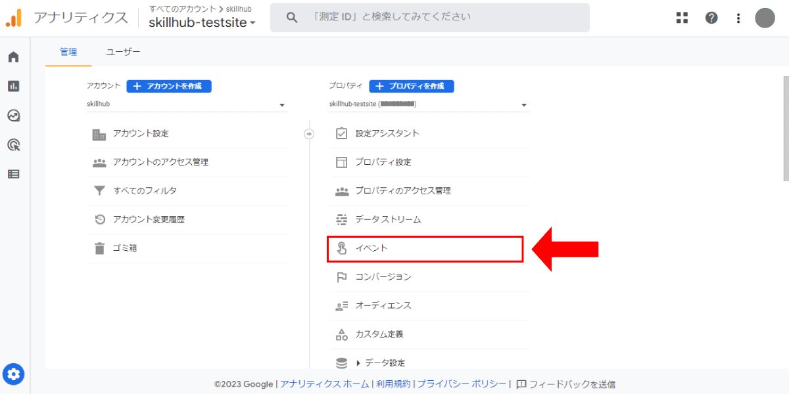Open アカウント変更履歴 menu item

pyautogui.click(x=188, y=220)
